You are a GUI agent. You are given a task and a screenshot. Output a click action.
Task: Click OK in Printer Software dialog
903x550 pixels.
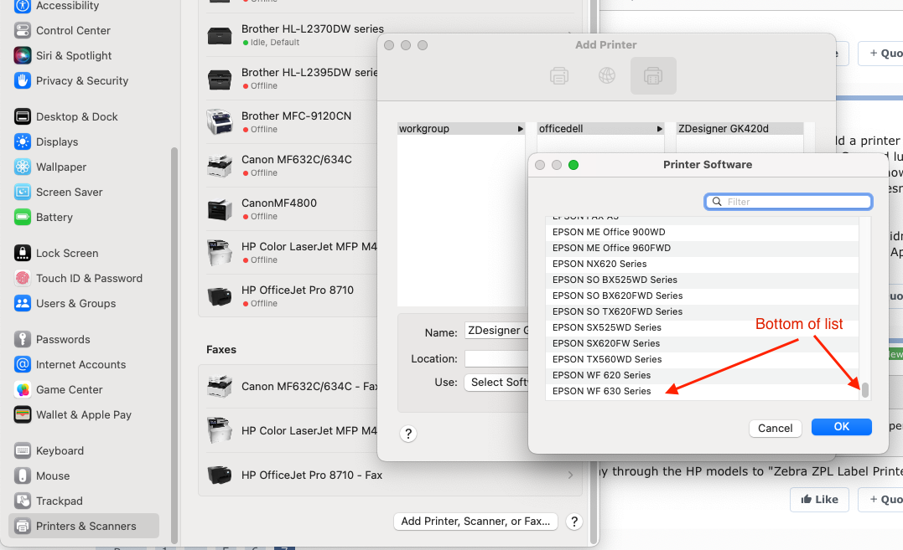pyautogui.click(x=842, y=427)
